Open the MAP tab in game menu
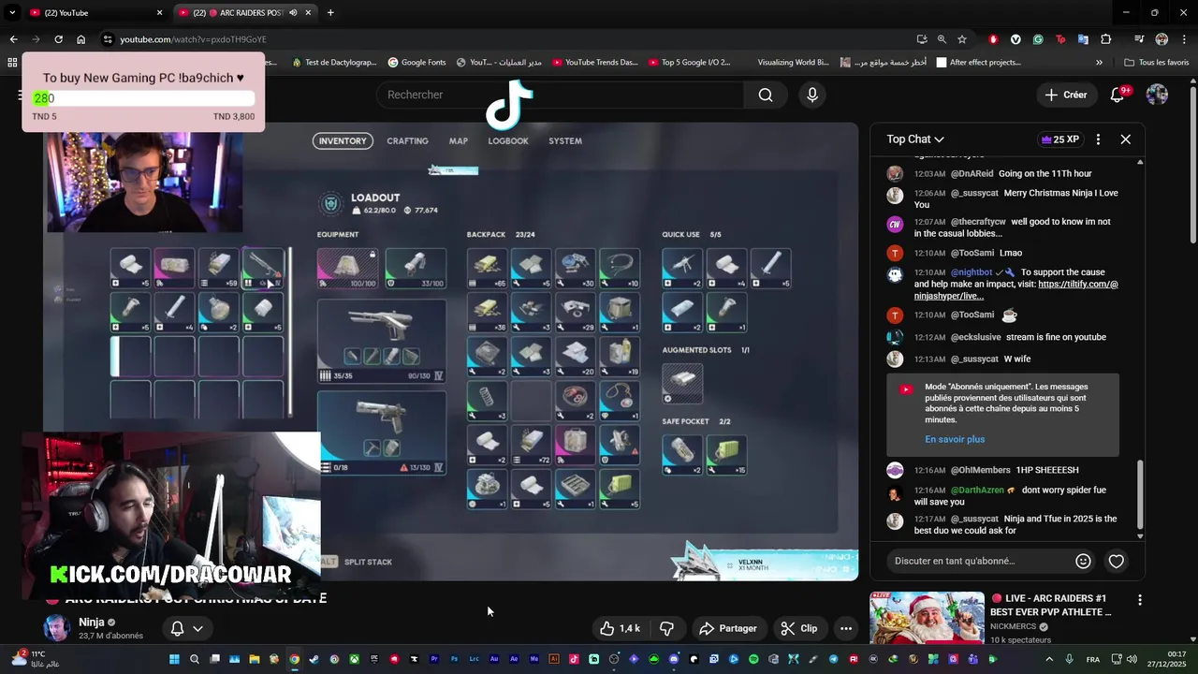The height and width of the screenshot is (674, 1198). coord(459,141)
